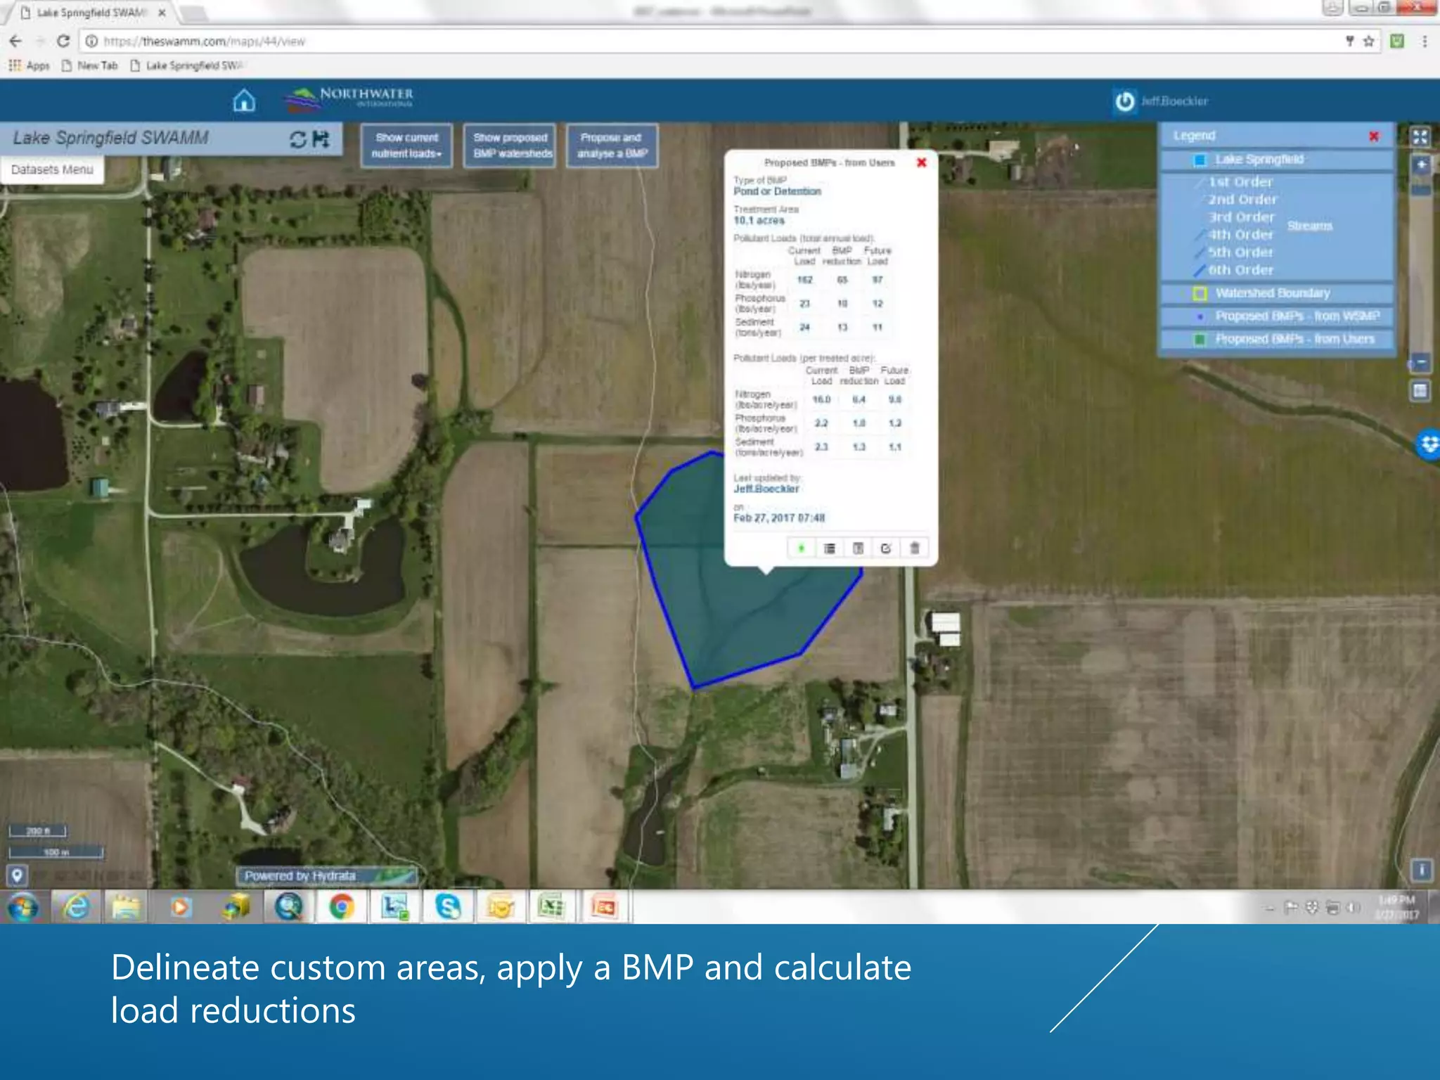
Task: Open the list view icon in BMP popup
Action: pyautogui.click(x=830, y=548)
